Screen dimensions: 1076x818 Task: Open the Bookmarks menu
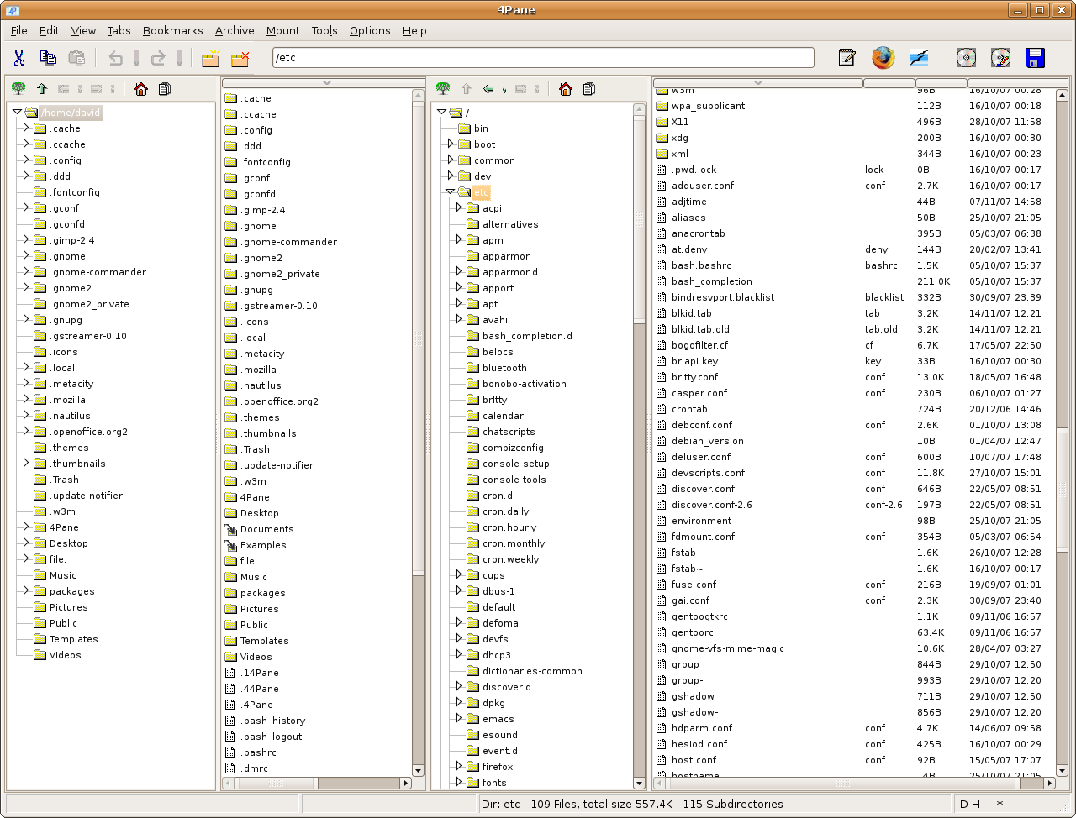[172, 31]
